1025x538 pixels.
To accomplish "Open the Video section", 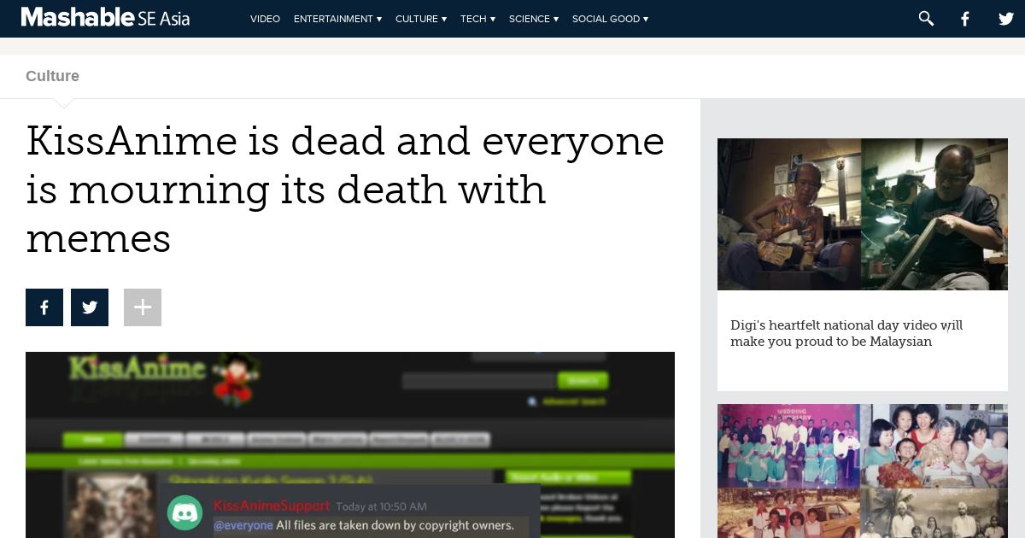I will click(265, 19).
